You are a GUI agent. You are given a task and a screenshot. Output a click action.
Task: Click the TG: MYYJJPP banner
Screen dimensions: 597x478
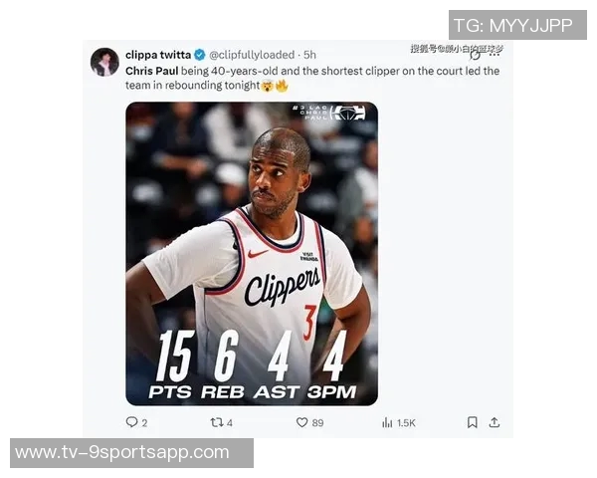[x=517, y=25]
